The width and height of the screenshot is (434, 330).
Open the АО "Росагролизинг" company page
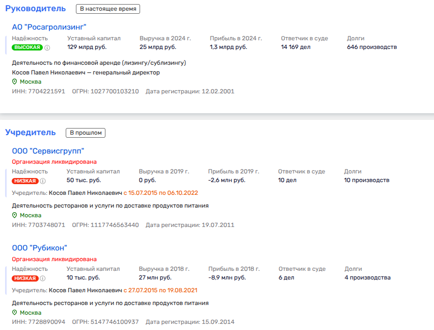pyautogui.click(x=49, y=27)
